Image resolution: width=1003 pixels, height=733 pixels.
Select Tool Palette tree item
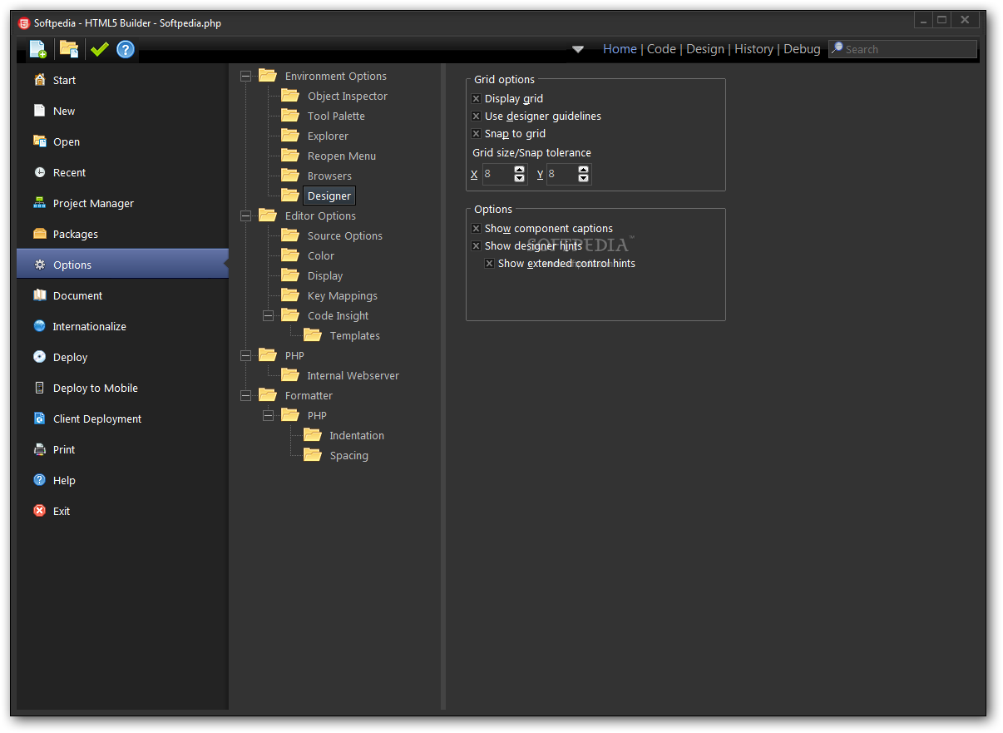tap(336, 116)
